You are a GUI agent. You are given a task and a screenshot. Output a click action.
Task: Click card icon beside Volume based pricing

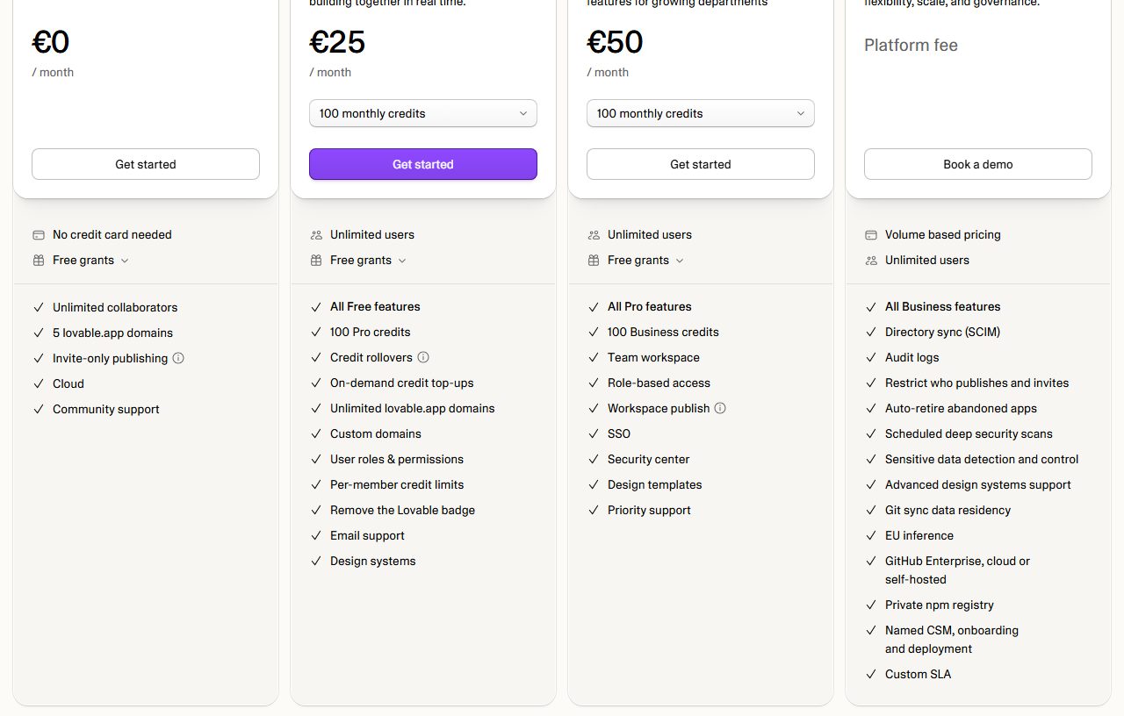coord(871,234)
